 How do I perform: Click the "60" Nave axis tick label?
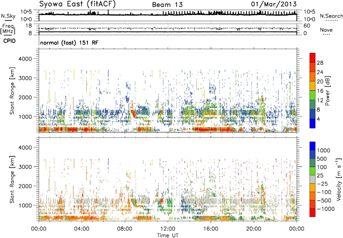307,26
